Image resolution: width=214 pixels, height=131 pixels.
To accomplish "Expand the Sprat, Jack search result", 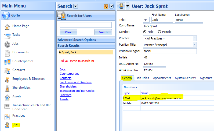I will 60,52.
